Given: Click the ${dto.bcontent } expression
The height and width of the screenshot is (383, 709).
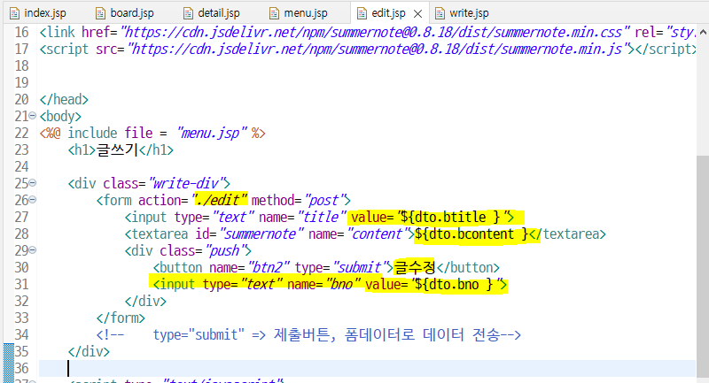Looking at the screenshot, I should (x=471, y=234).
